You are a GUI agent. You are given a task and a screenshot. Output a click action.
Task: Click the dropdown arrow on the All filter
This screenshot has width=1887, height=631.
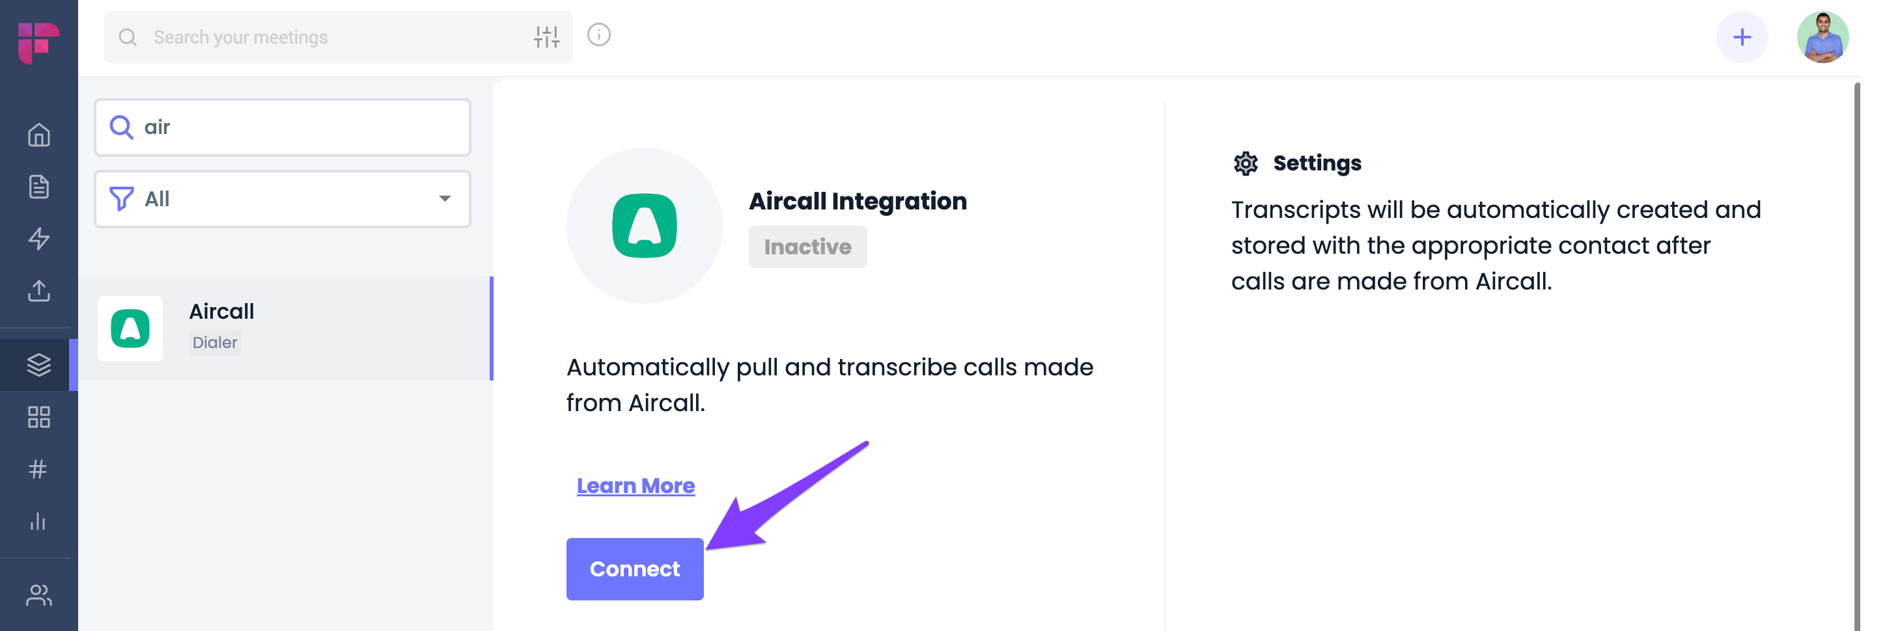point(445,199)
